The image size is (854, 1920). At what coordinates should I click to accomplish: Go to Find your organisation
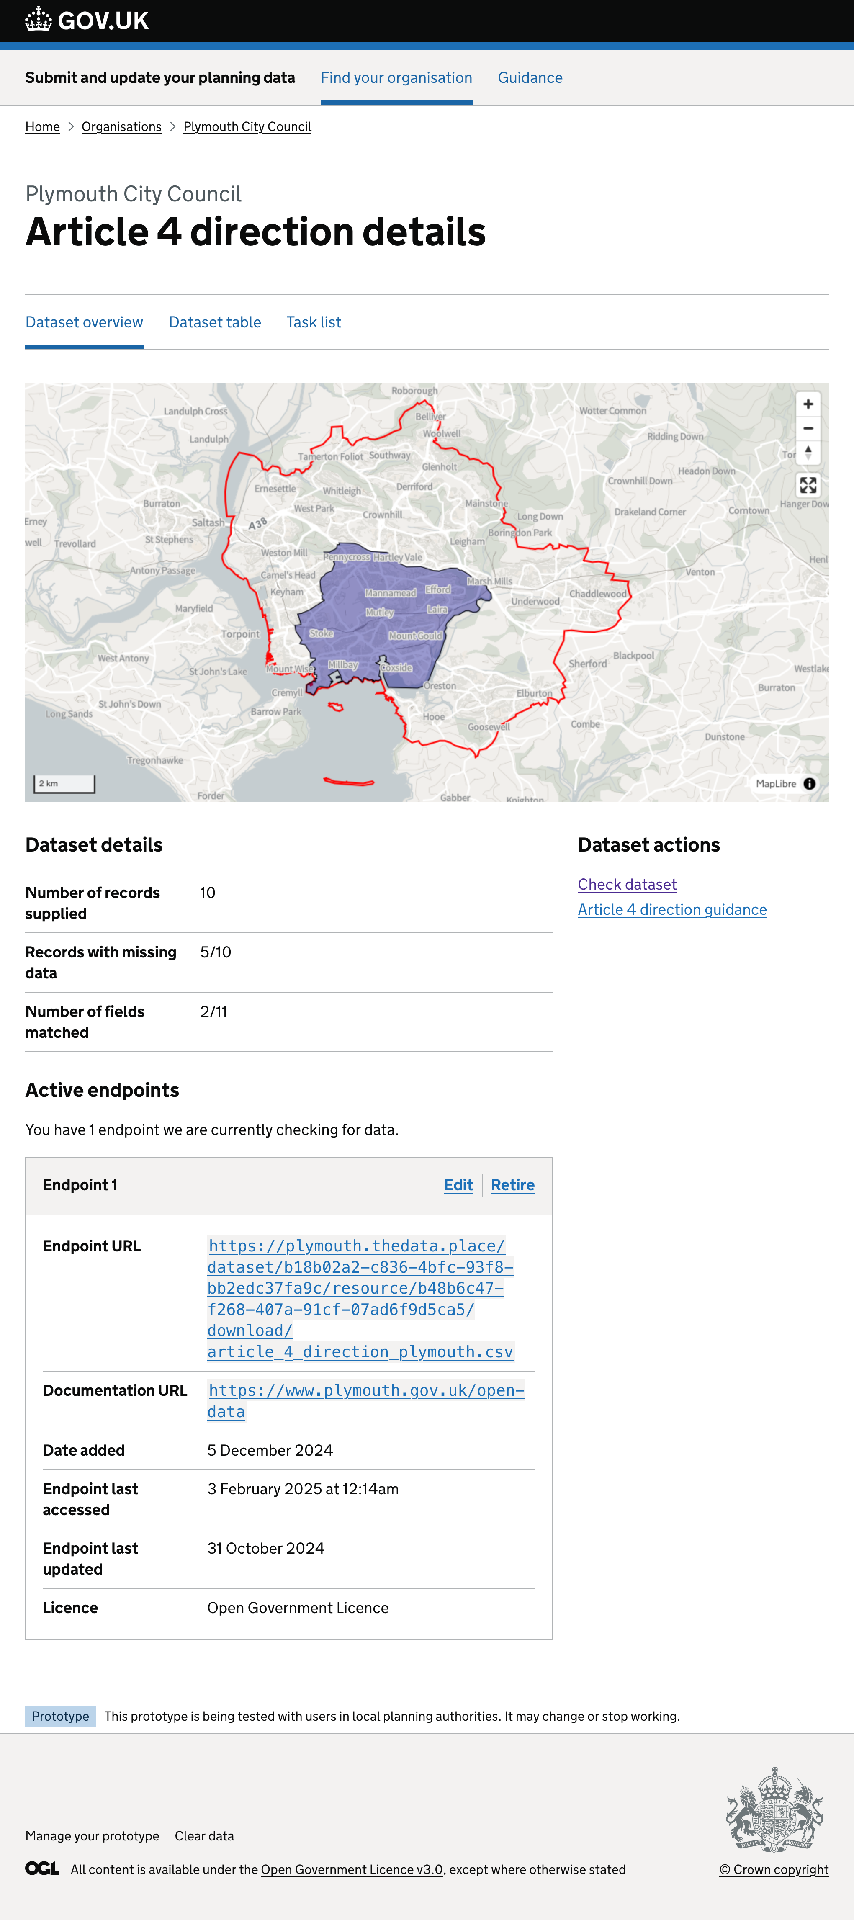(396, 77)
